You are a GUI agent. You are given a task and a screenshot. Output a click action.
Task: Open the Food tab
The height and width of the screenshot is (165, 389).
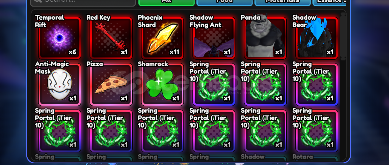pos(224,2)
